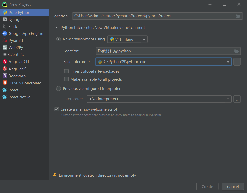Viewport: 247px width, 193px height.
Task: Open the No interpreter dropdown
Action: [159, 99]
